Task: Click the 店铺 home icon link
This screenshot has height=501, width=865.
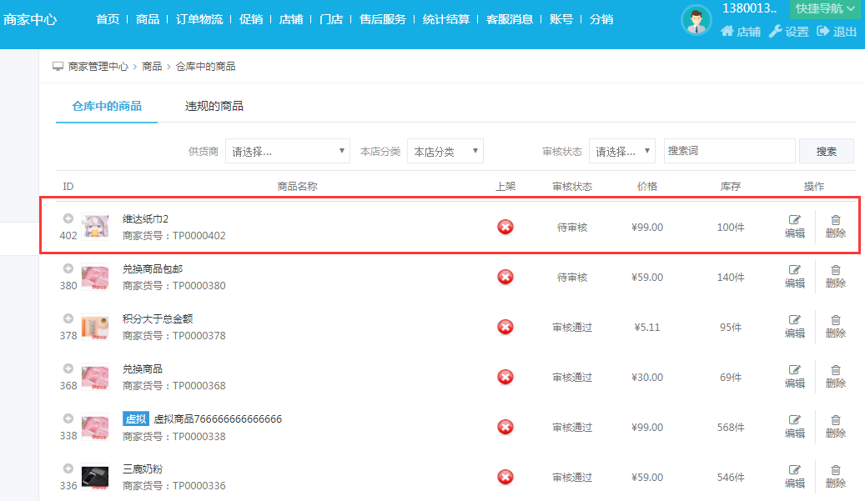Action: tap(741, 32)
